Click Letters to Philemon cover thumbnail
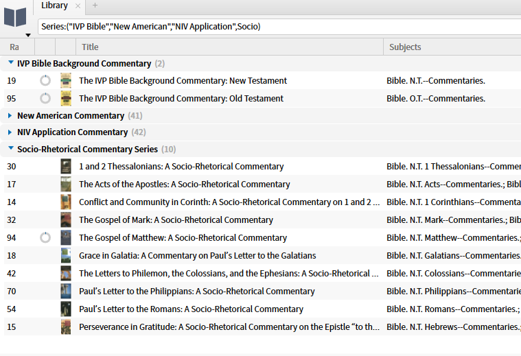The height and width of the screenshot is (356, 521). [x=66, y=273]
